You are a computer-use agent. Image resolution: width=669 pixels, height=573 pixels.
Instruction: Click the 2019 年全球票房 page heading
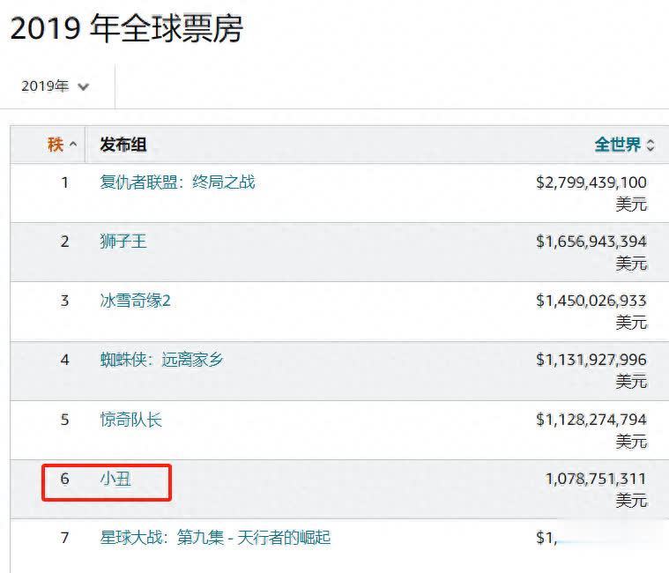pos(126,28)
